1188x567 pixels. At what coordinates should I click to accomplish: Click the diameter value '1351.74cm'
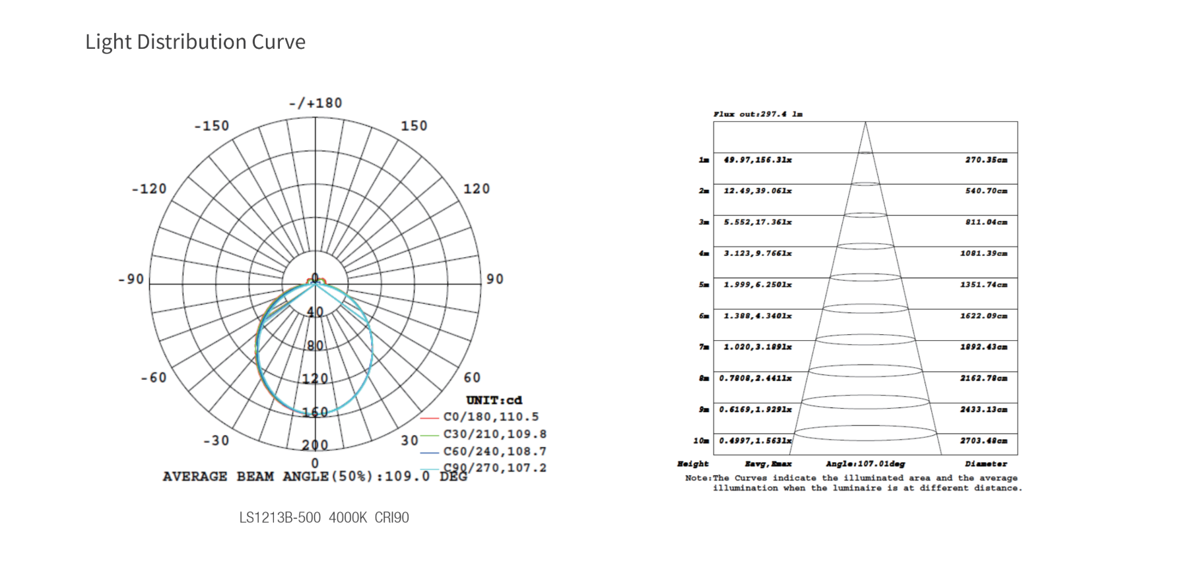(983, 285)
